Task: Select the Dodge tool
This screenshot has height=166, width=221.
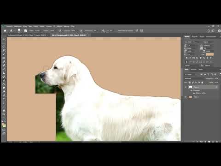Action: pyautogui.click(x=4, y=92)
